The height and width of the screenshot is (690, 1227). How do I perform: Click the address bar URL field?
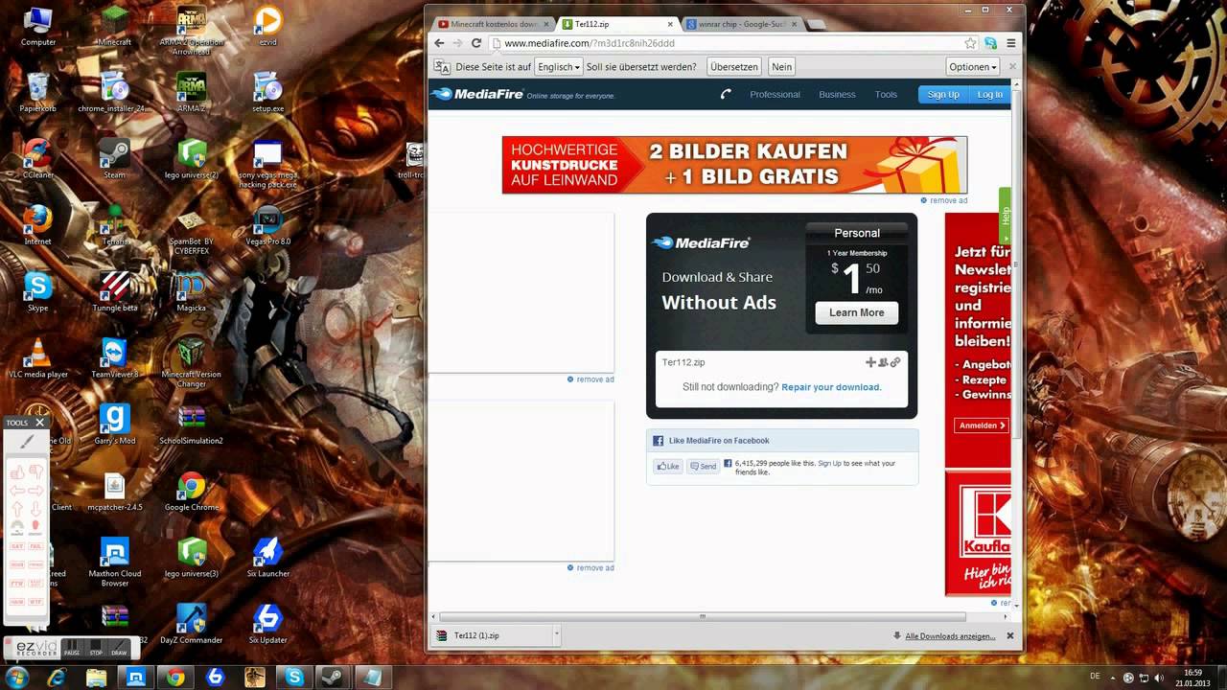point(729,43)
